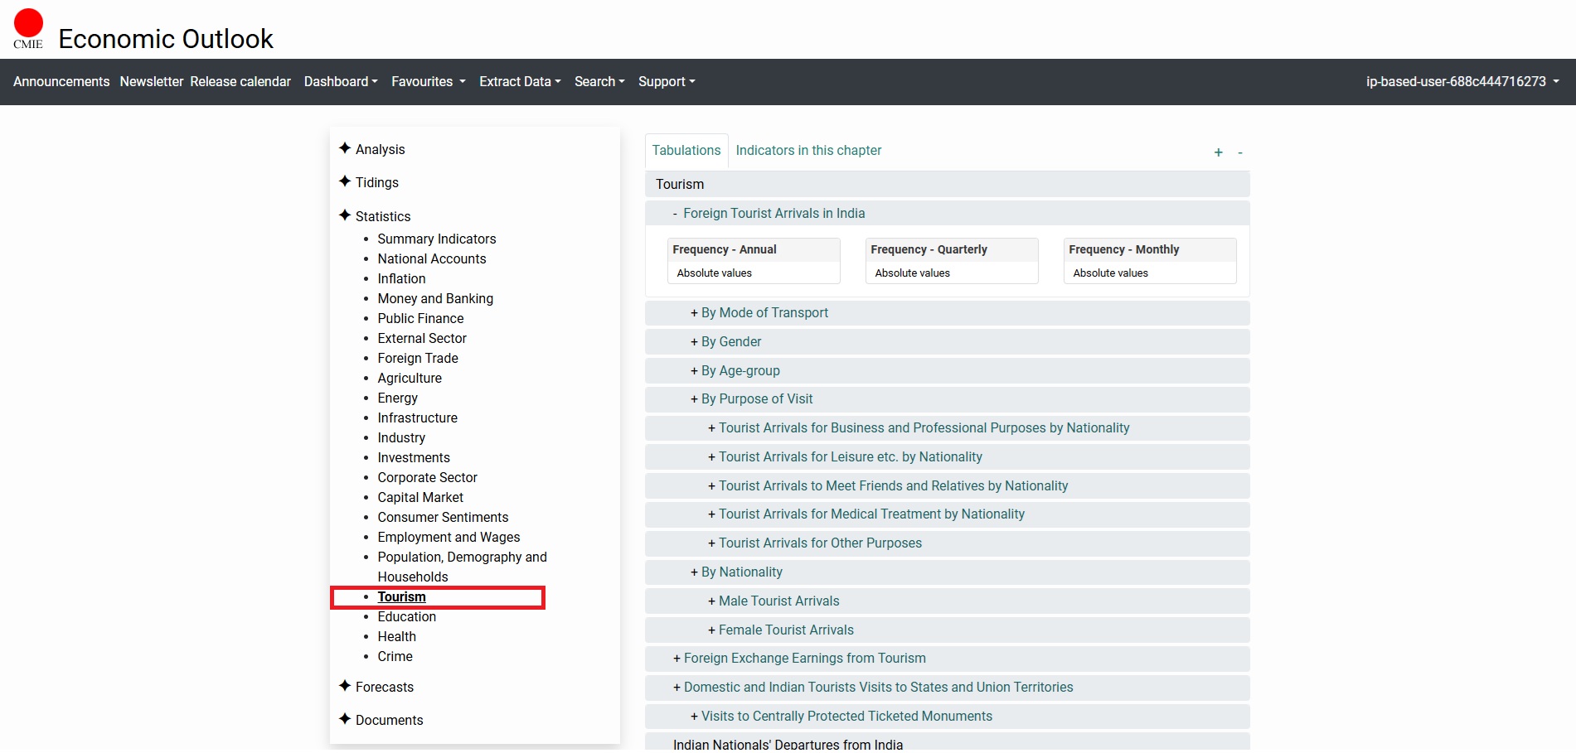
Task: Open the Dashboard dropdown menu
Action: tap(340, 81)
